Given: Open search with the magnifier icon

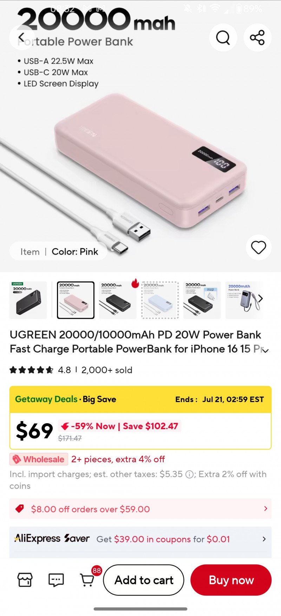Looking at the screenshot, I should (x=223, y=37).
